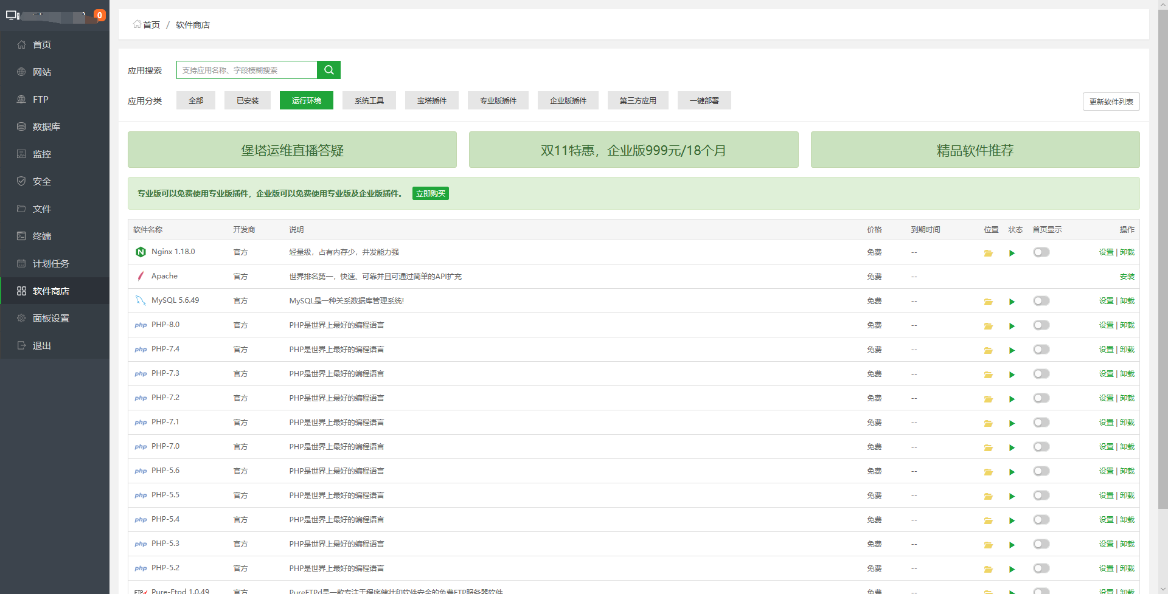
Task: Select the 系统工具 category tab
Action: click(369, 100)
